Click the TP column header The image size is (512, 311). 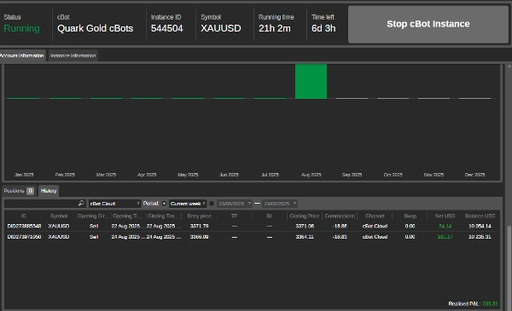click(234, 216)
